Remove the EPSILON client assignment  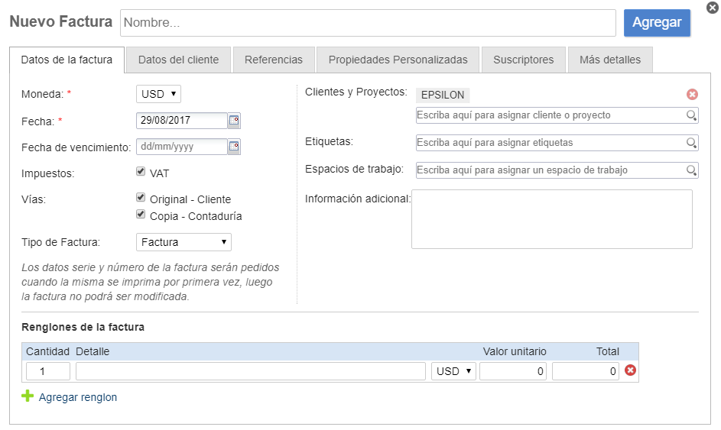[x=692, y=94]
